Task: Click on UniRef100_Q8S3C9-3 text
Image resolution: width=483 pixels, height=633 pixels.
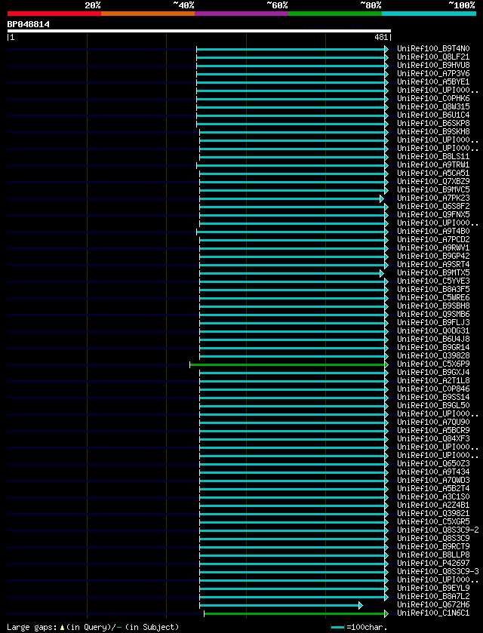Action: [x=438, y=572]
